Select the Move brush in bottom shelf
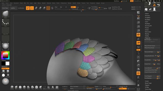Screen dimensions: 163x91 click(16, 87)
